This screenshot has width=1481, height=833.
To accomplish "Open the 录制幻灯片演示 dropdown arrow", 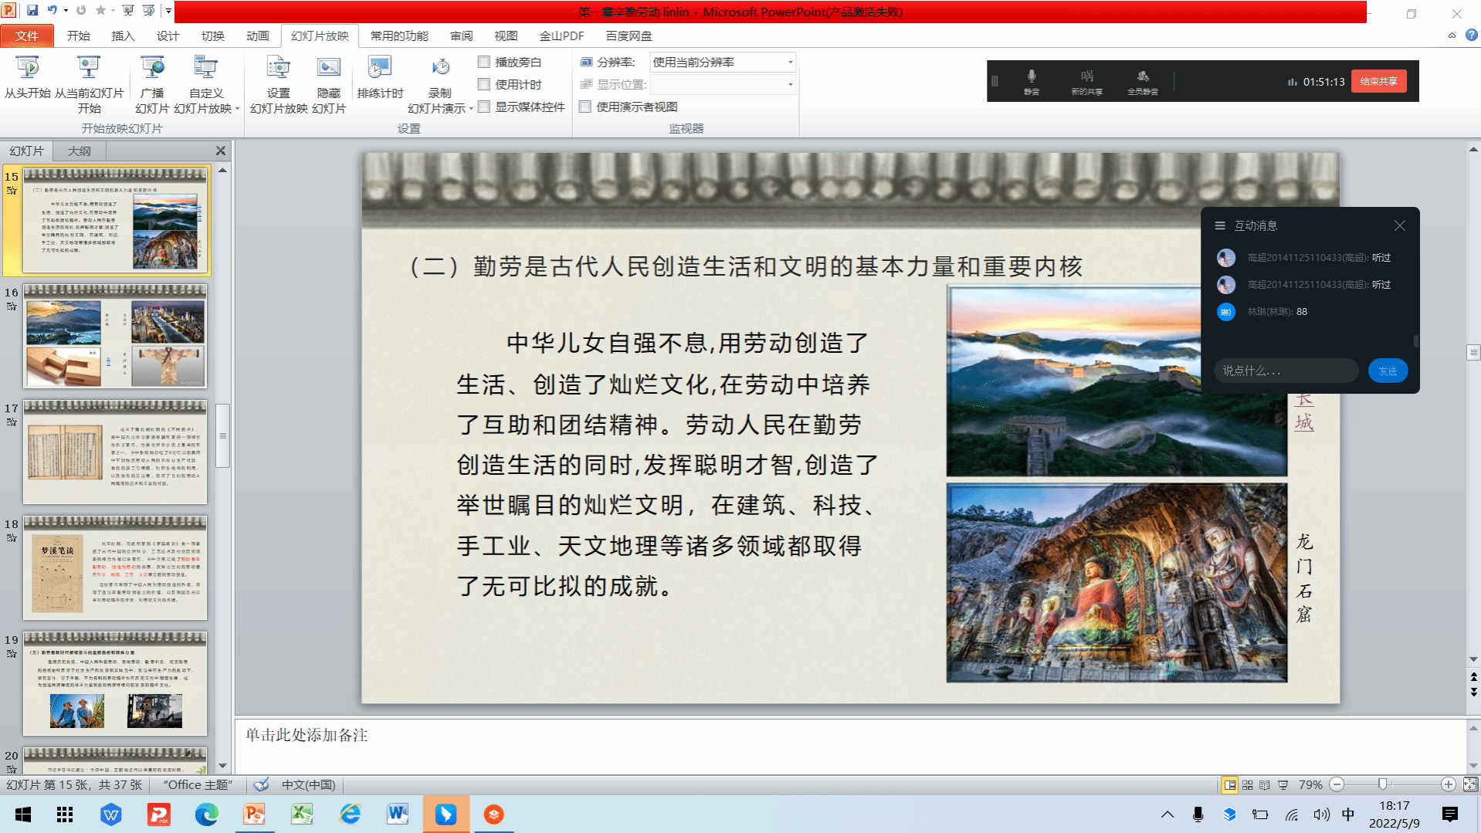I will (471, 109).
